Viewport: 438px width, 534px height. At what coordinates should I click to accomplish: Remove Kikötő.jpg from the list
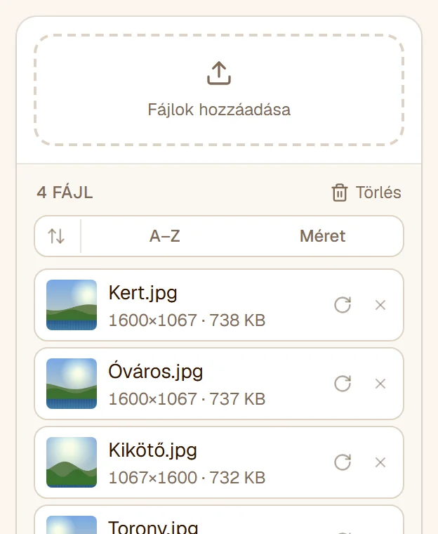point(380,462)
